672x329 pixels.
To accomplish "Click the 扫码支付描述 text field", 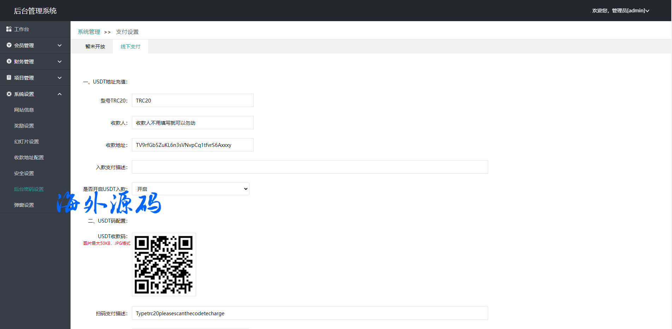I will click(x=310, y=314).
